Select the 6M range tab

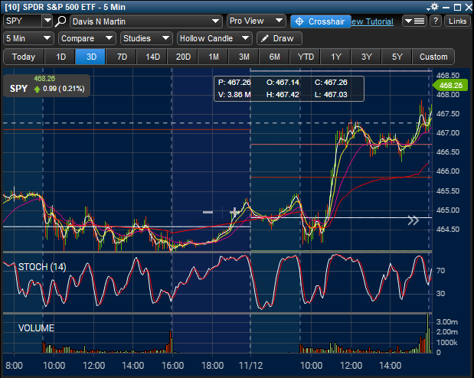[x=274, y=57]
